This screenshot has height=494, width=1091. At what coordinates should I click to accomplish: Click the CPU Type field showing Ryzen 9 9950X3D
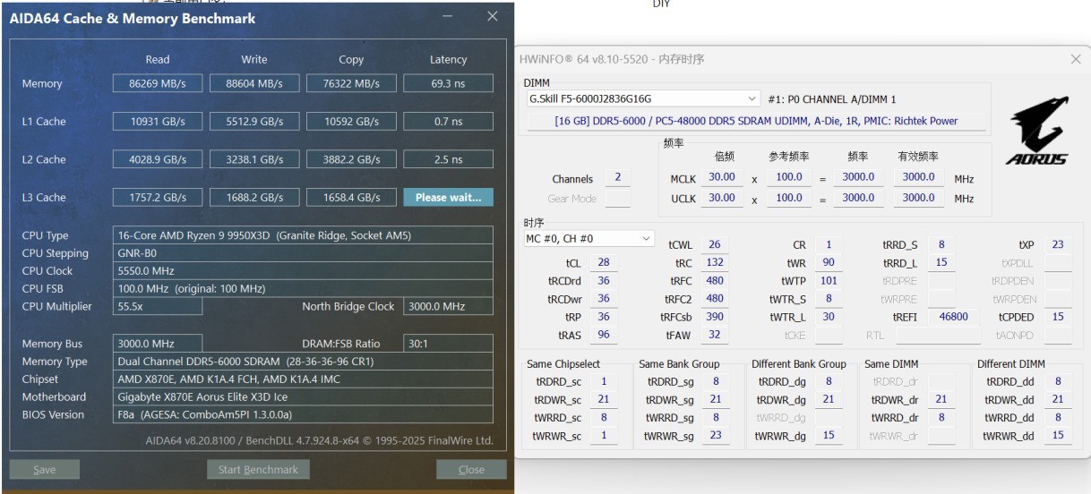point(304,235)
